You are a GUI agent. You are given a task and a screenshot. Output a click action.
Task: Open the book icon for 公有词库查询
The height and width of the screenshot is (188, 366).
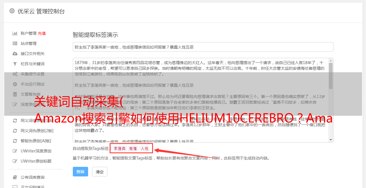[15, 177]
